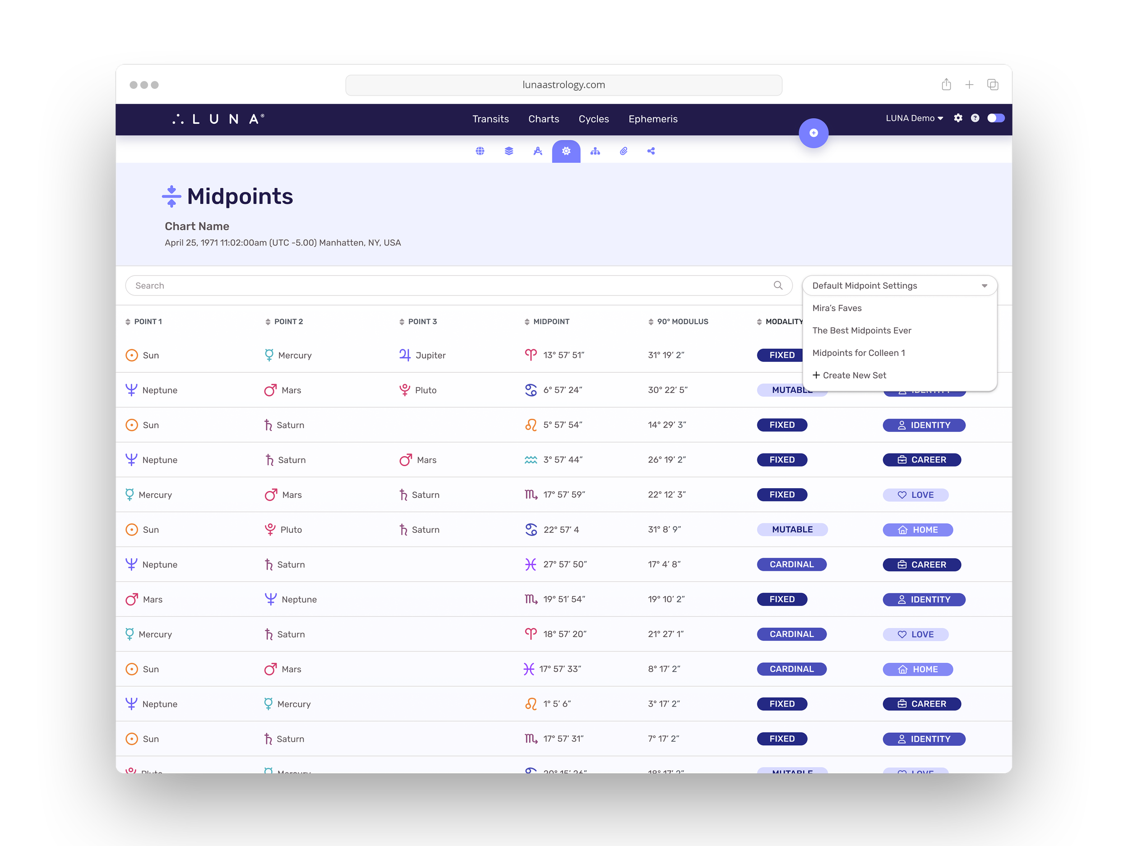The image size is (1128, 846).
Task: Click into the Search field
Action: pos(449,286)
